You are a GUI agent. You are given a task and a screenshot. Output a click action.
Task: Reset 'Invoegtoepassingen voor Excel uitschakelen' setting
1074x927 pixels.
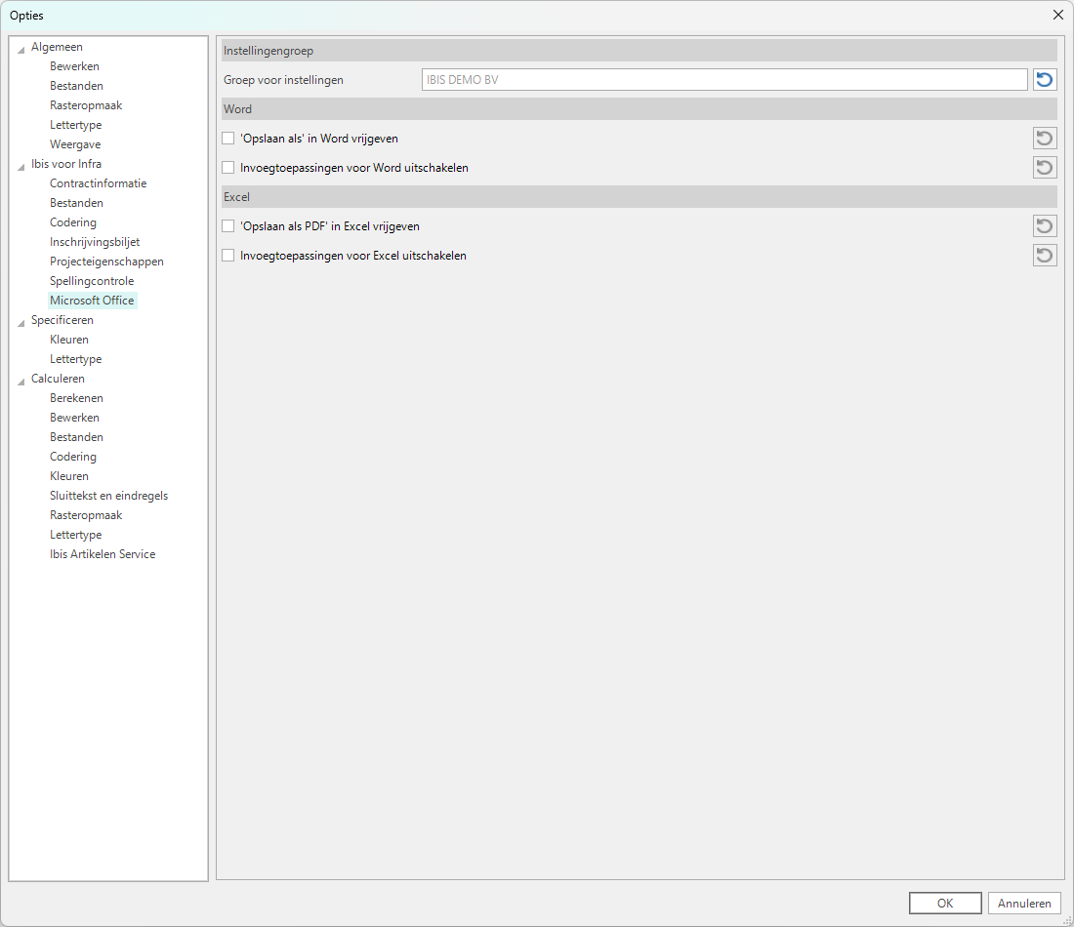tap(1045, 256)
